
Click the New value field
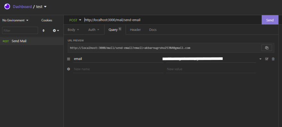[211, 69]
